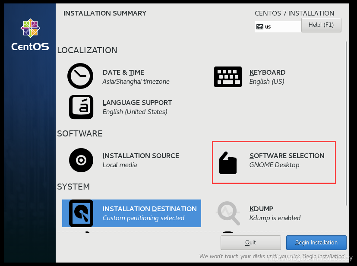Click the Help! (F1) button
The height and width of the screenshot is (266, 357).
pyautogui.click(x=321, y=25)
